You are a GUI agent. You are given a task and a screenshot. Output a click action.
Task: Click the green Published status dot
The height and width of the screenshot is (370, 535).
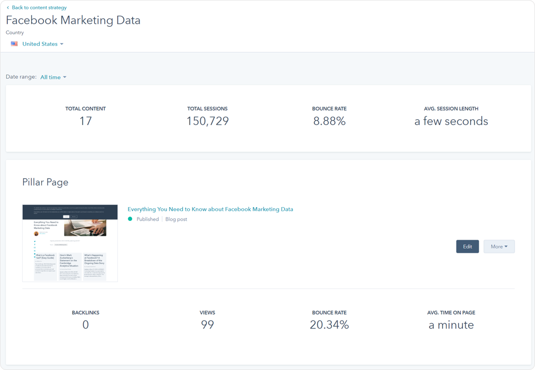pyautogui.click(x=130, y=219)
